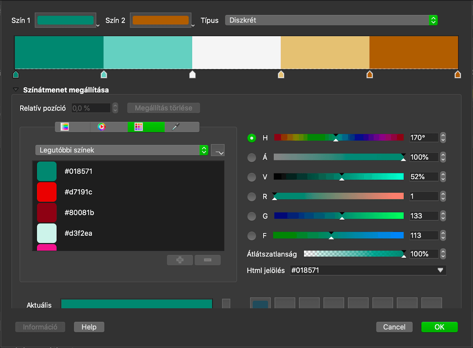Select the G green radio button
The height and width of the screenshot is (348, 473).
251,216
